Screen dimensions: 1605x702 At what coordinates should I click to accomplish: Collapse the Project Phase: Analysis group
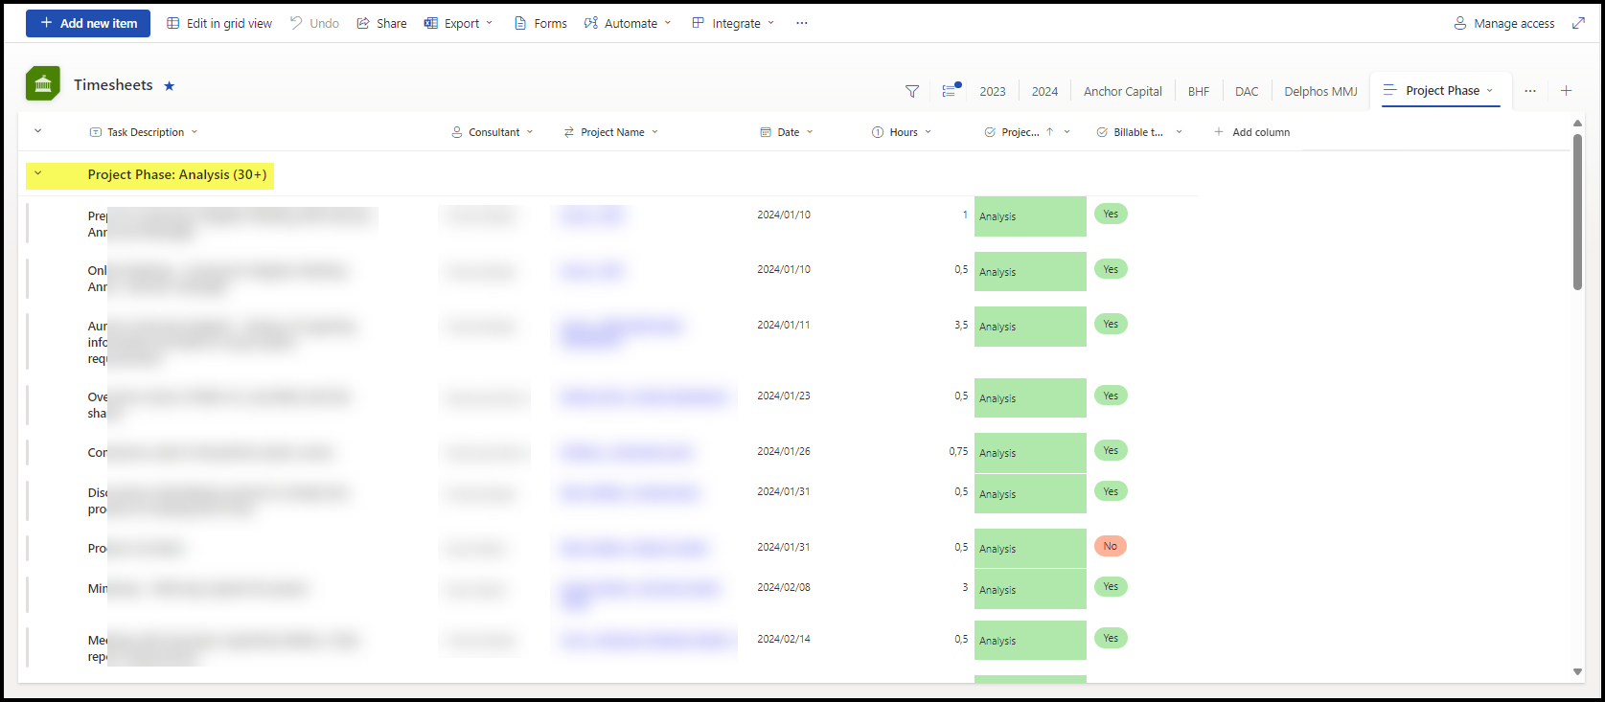coord(38,174)
